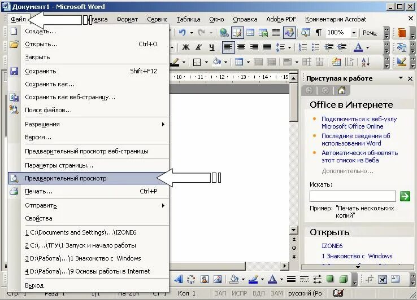
Task: Select Align Left paragraph alignment
Action: pyautogui.click(x=228, y=47)
